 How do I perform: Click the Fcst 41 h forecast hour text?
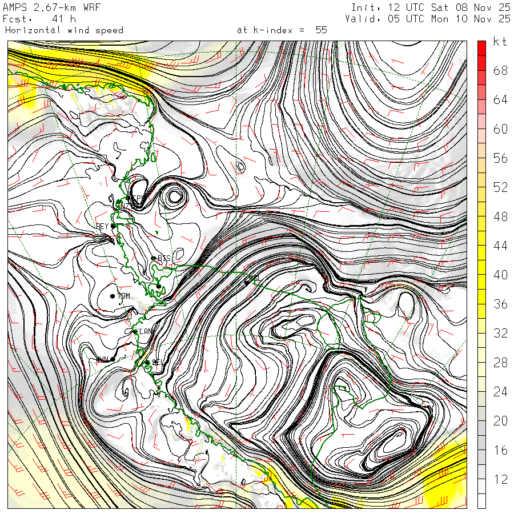(x=35, y=19)
